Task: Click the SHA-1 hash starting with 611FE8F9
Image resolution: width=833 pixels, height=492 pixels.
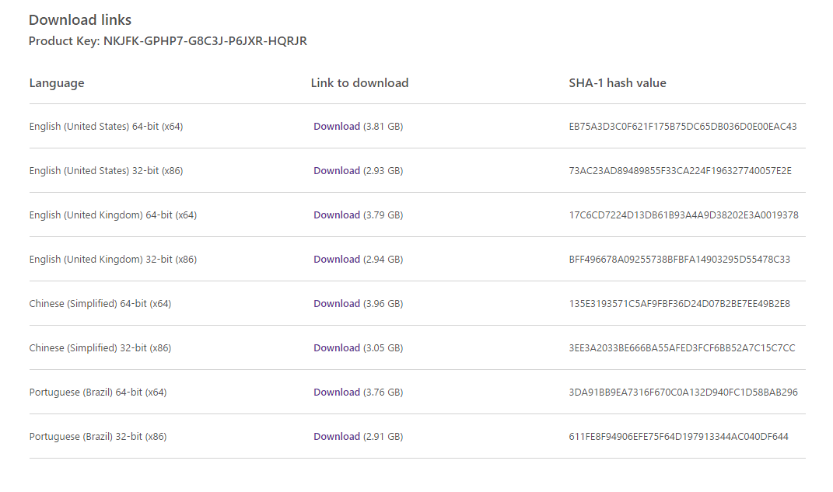Action: click(x=678, y=436)
